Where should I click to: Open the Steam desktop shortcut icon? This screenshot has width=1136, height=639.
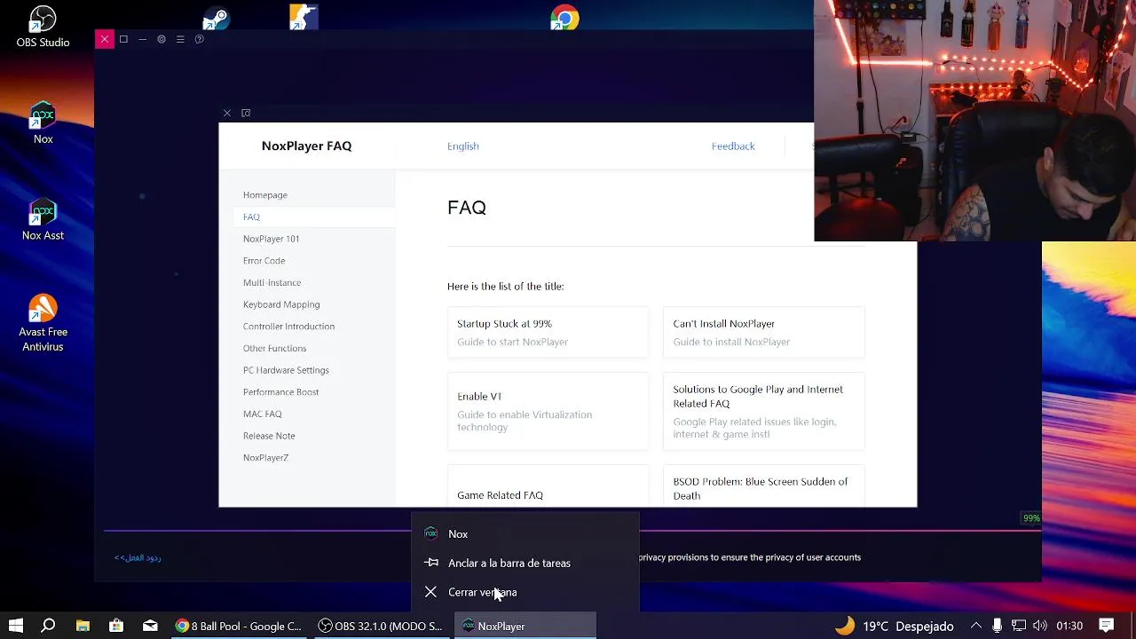(x=216, y=18)
